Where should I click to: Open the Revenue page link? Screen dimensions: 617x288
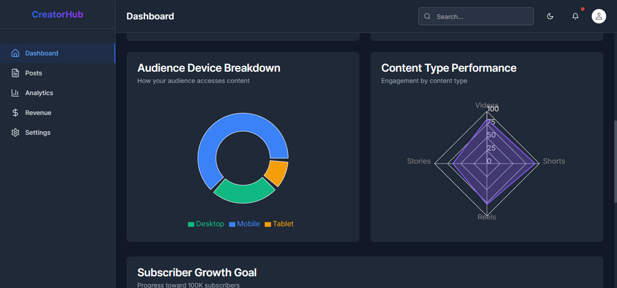tap(38, 113)
